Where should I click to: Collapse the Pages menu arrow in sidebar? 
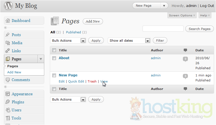pos(41,59)
